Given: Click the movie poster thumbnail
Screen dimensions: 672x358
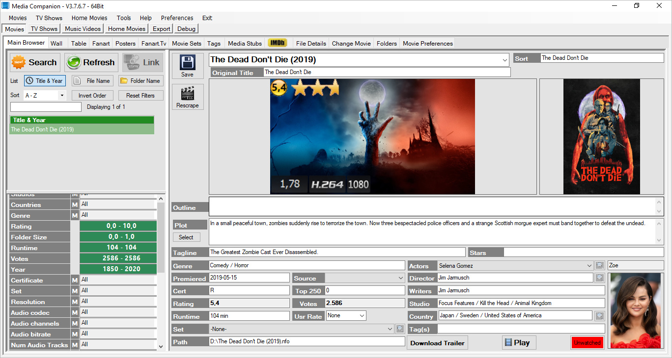Looking at the screenshot, I should click(602, 136).
